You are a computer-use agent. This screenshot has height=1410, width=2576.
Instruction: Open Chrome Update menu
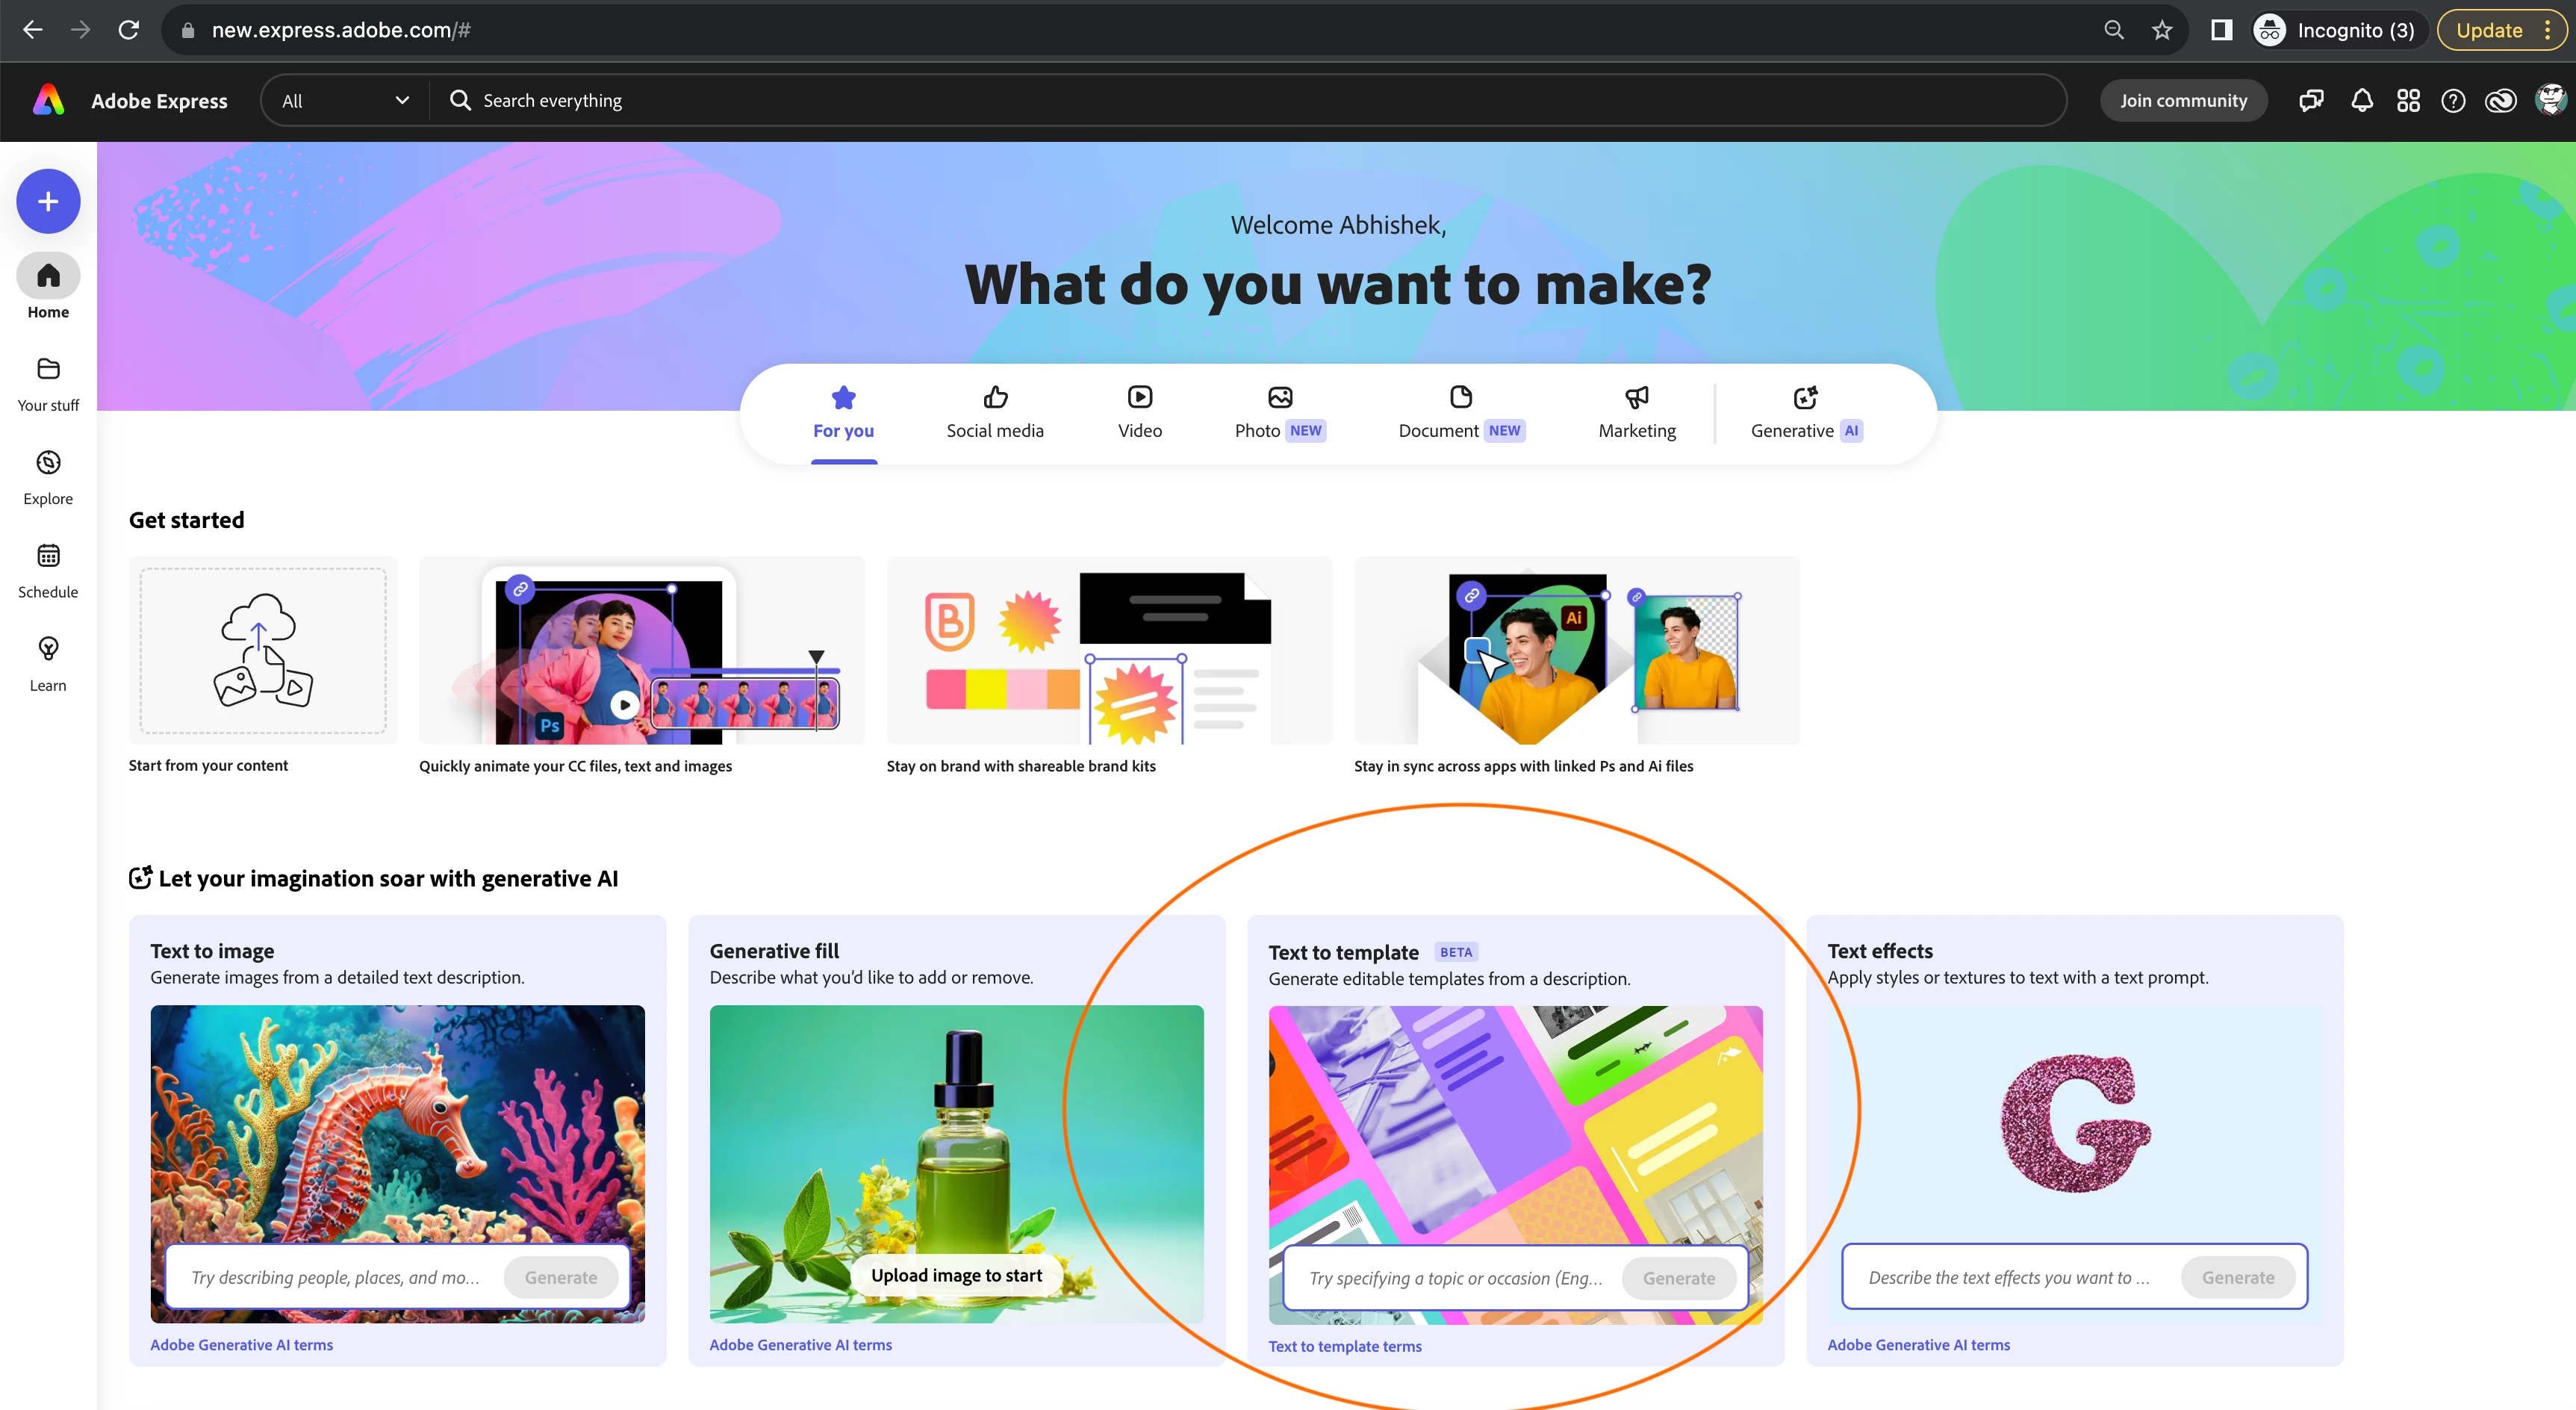(2501, 30)
